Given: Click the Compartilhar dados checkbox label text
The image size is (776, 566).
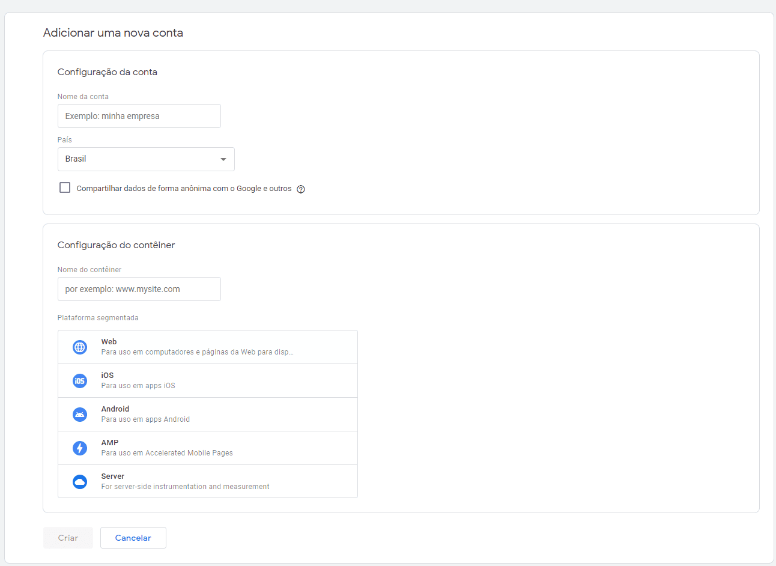Looking at the screenshot, I should click(184, 189).
